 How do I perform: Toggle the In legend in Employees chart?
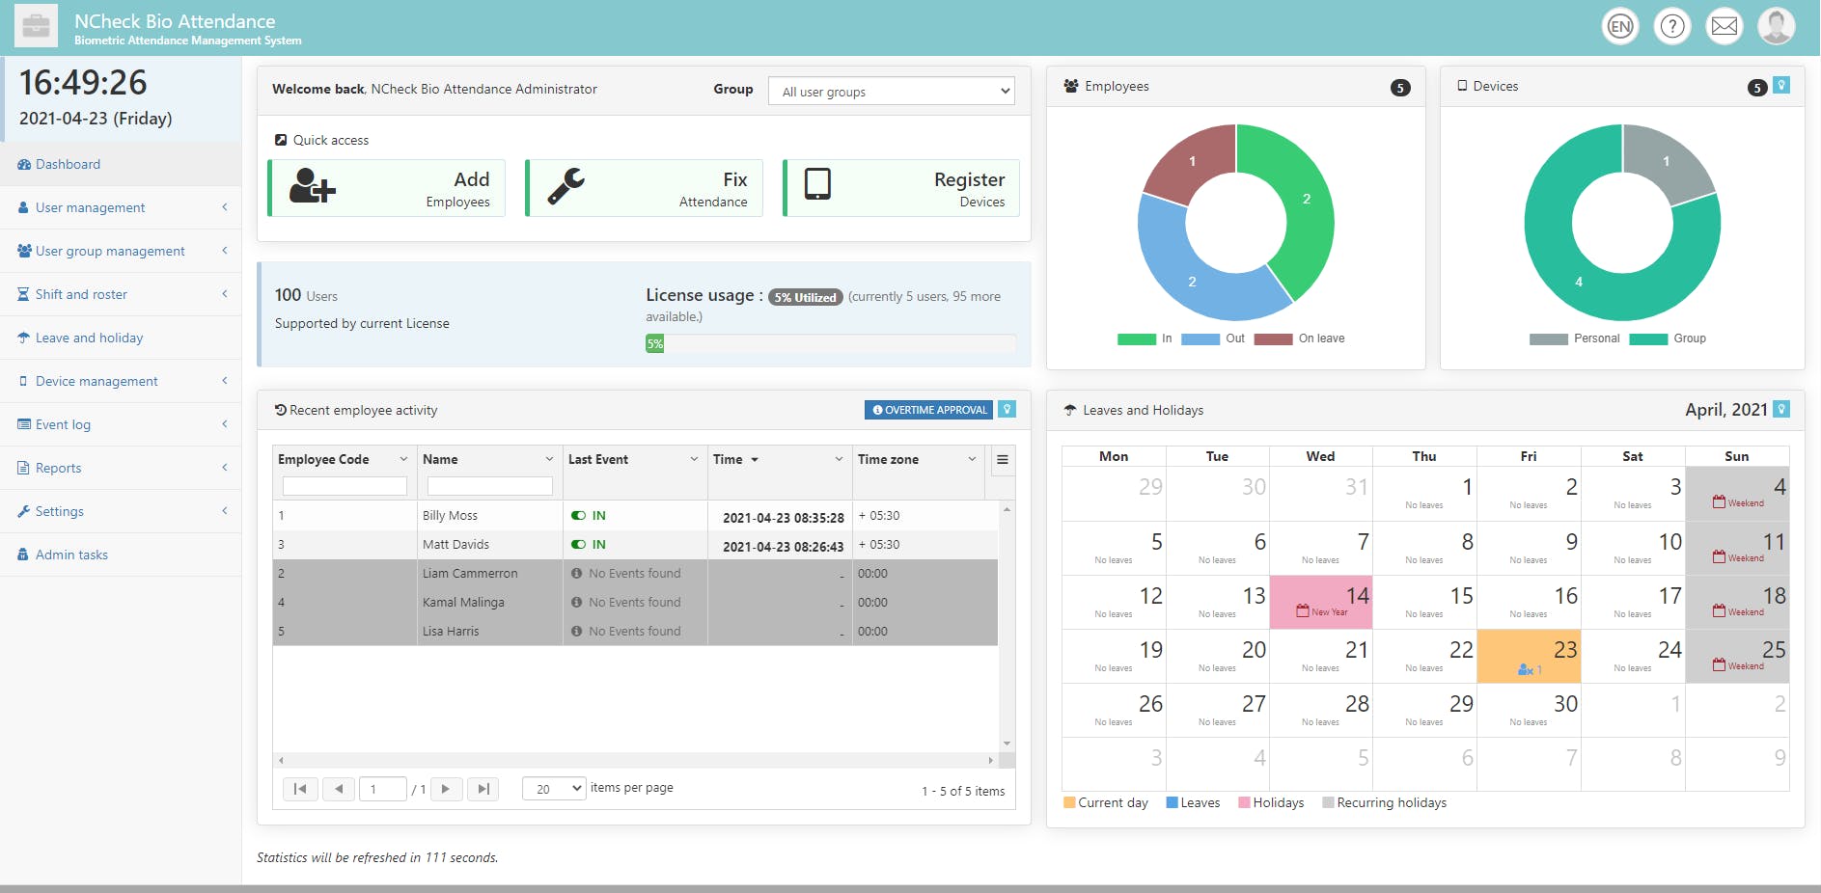click(1145, 338)
